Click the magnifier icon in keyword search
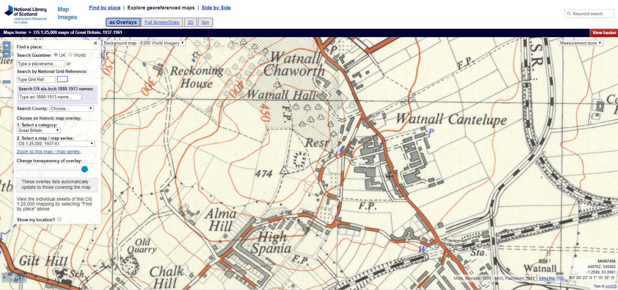Viewport: 618px width, 290px height. click(569, 14)
